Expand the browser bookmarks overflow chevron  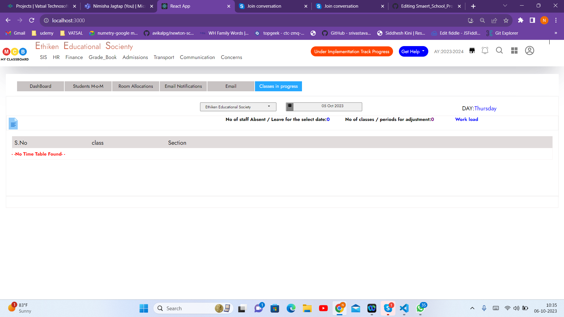(556, 33)
